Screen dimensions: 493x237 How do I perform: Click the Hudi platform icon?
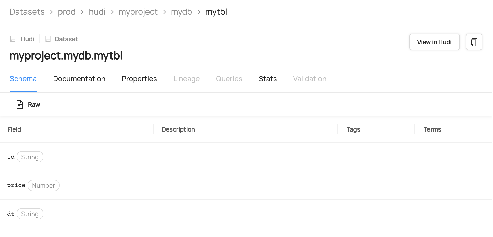coord(13,39)
